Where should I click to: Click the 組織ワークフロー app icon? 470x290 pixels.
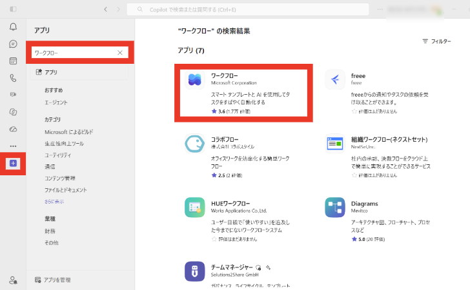335,143
